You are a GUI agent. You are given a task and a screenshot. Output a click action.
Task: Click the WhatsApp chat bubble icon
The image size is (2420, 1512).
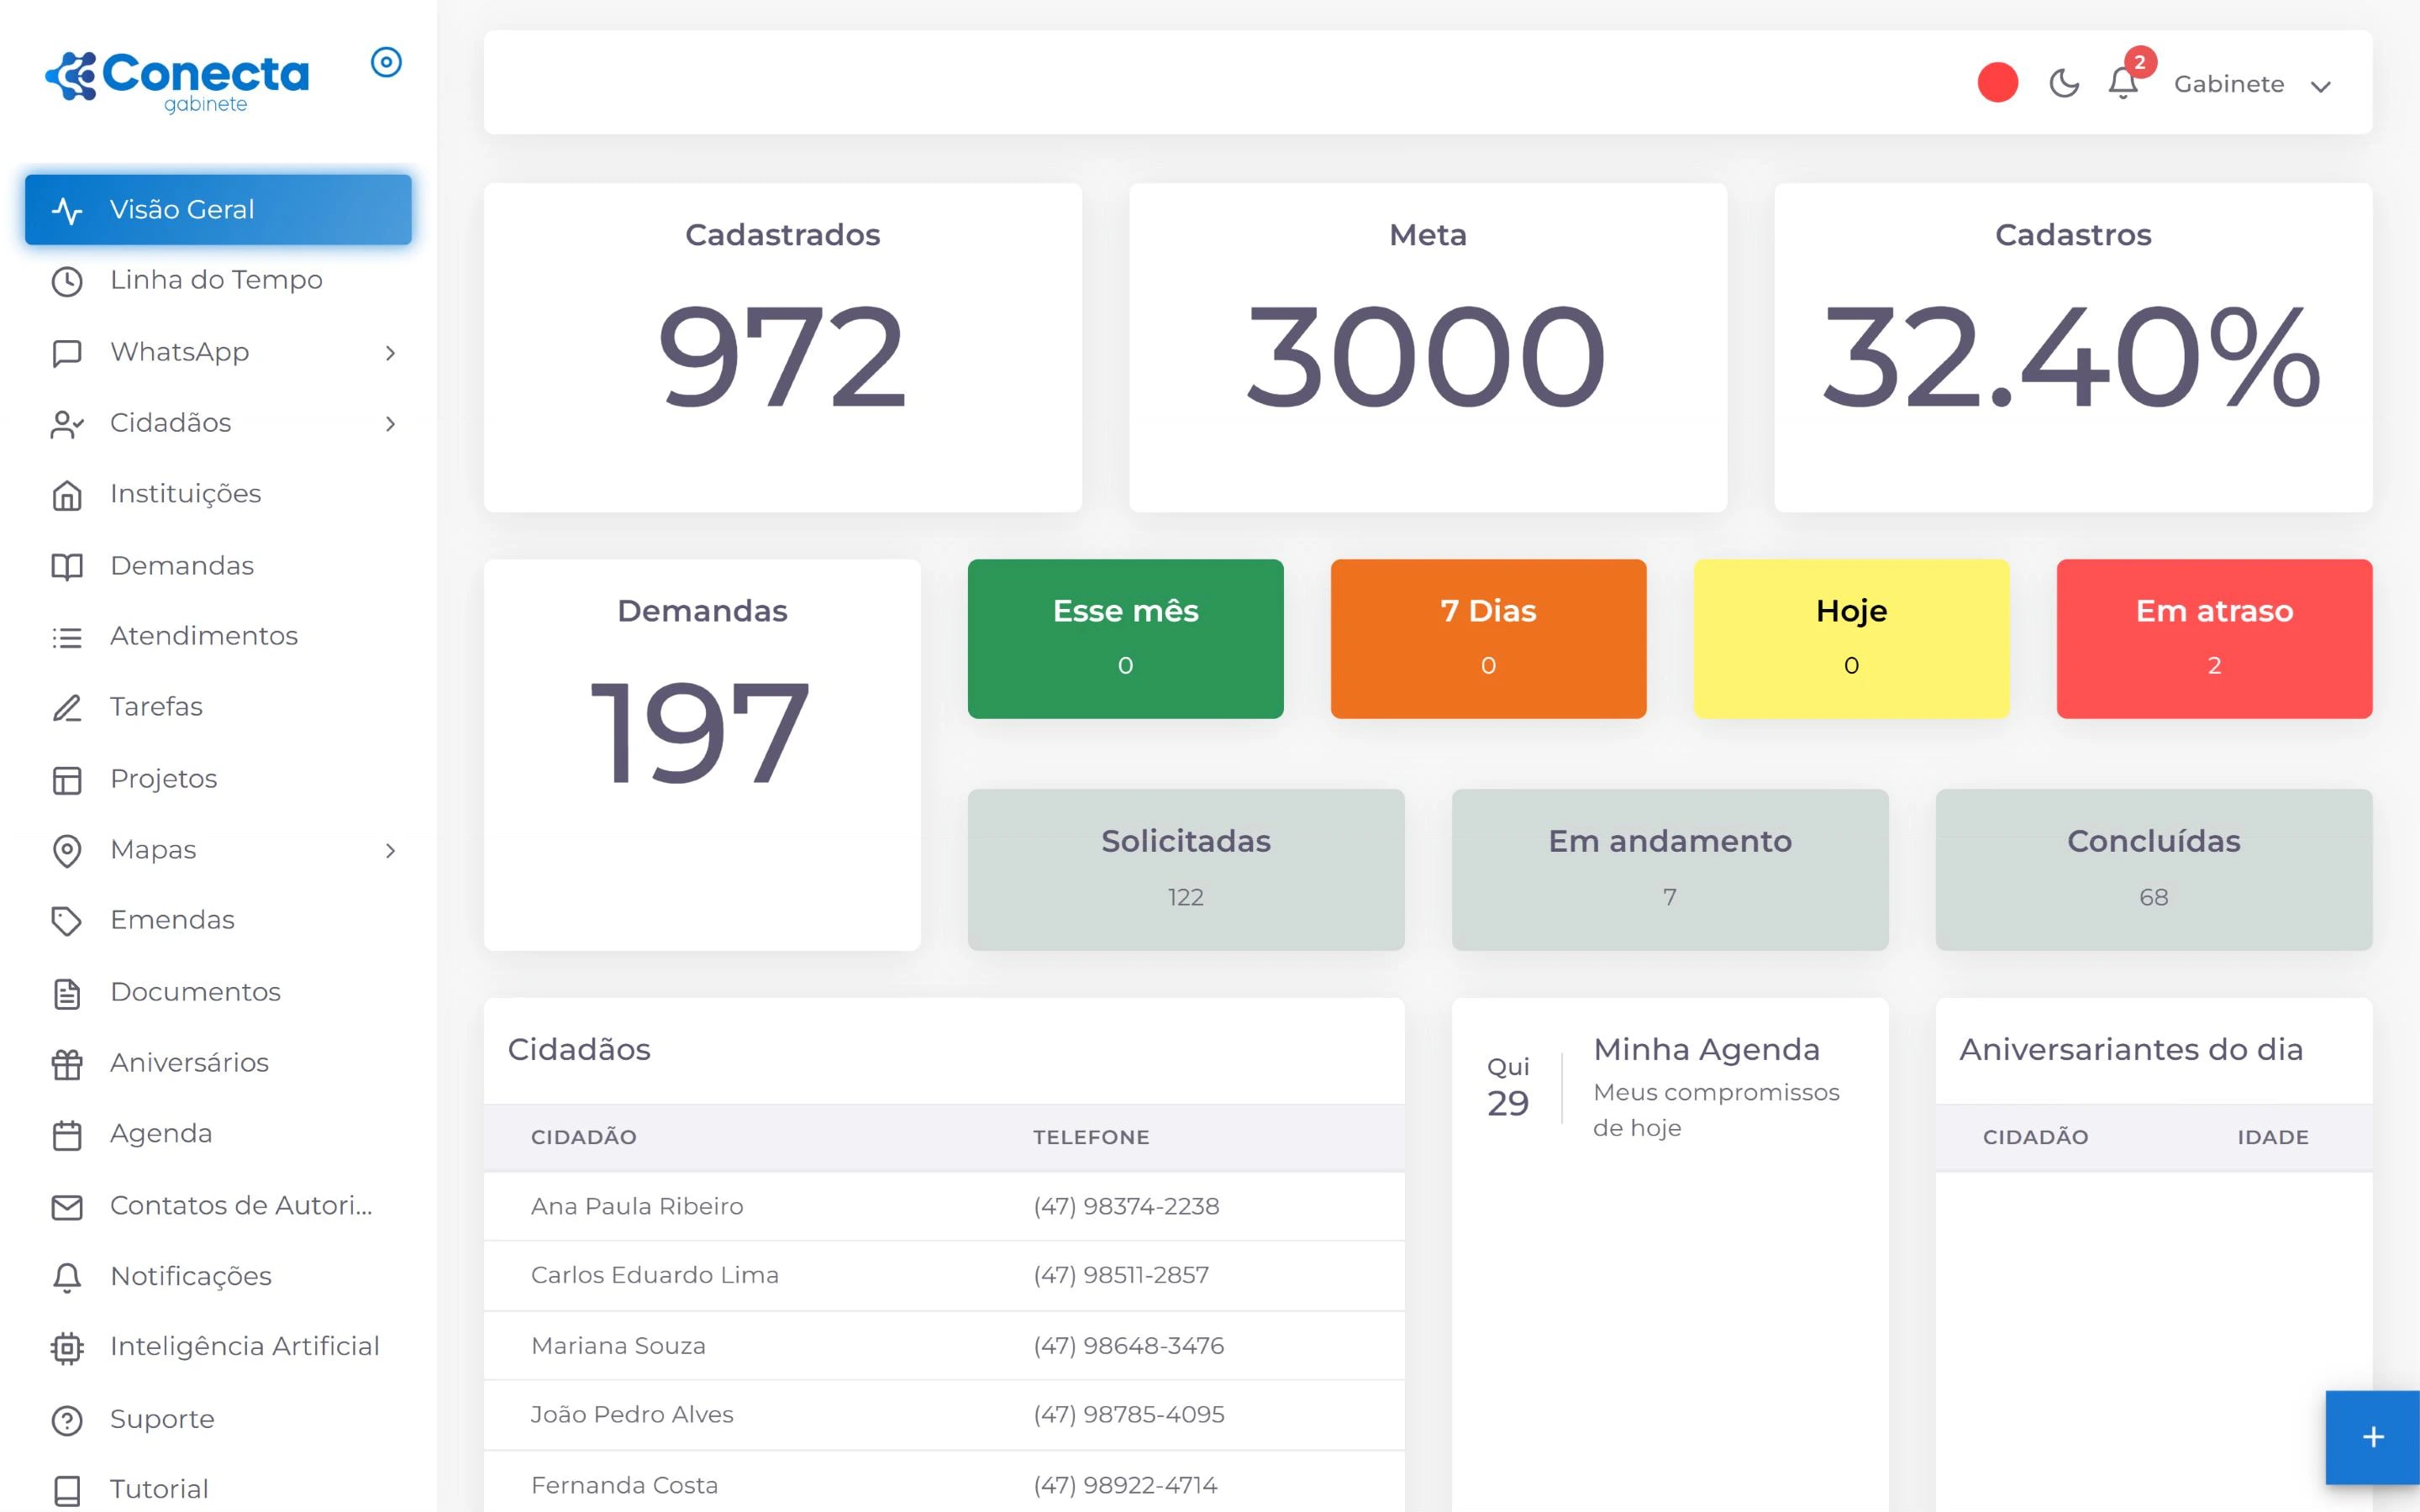point(67,353)
